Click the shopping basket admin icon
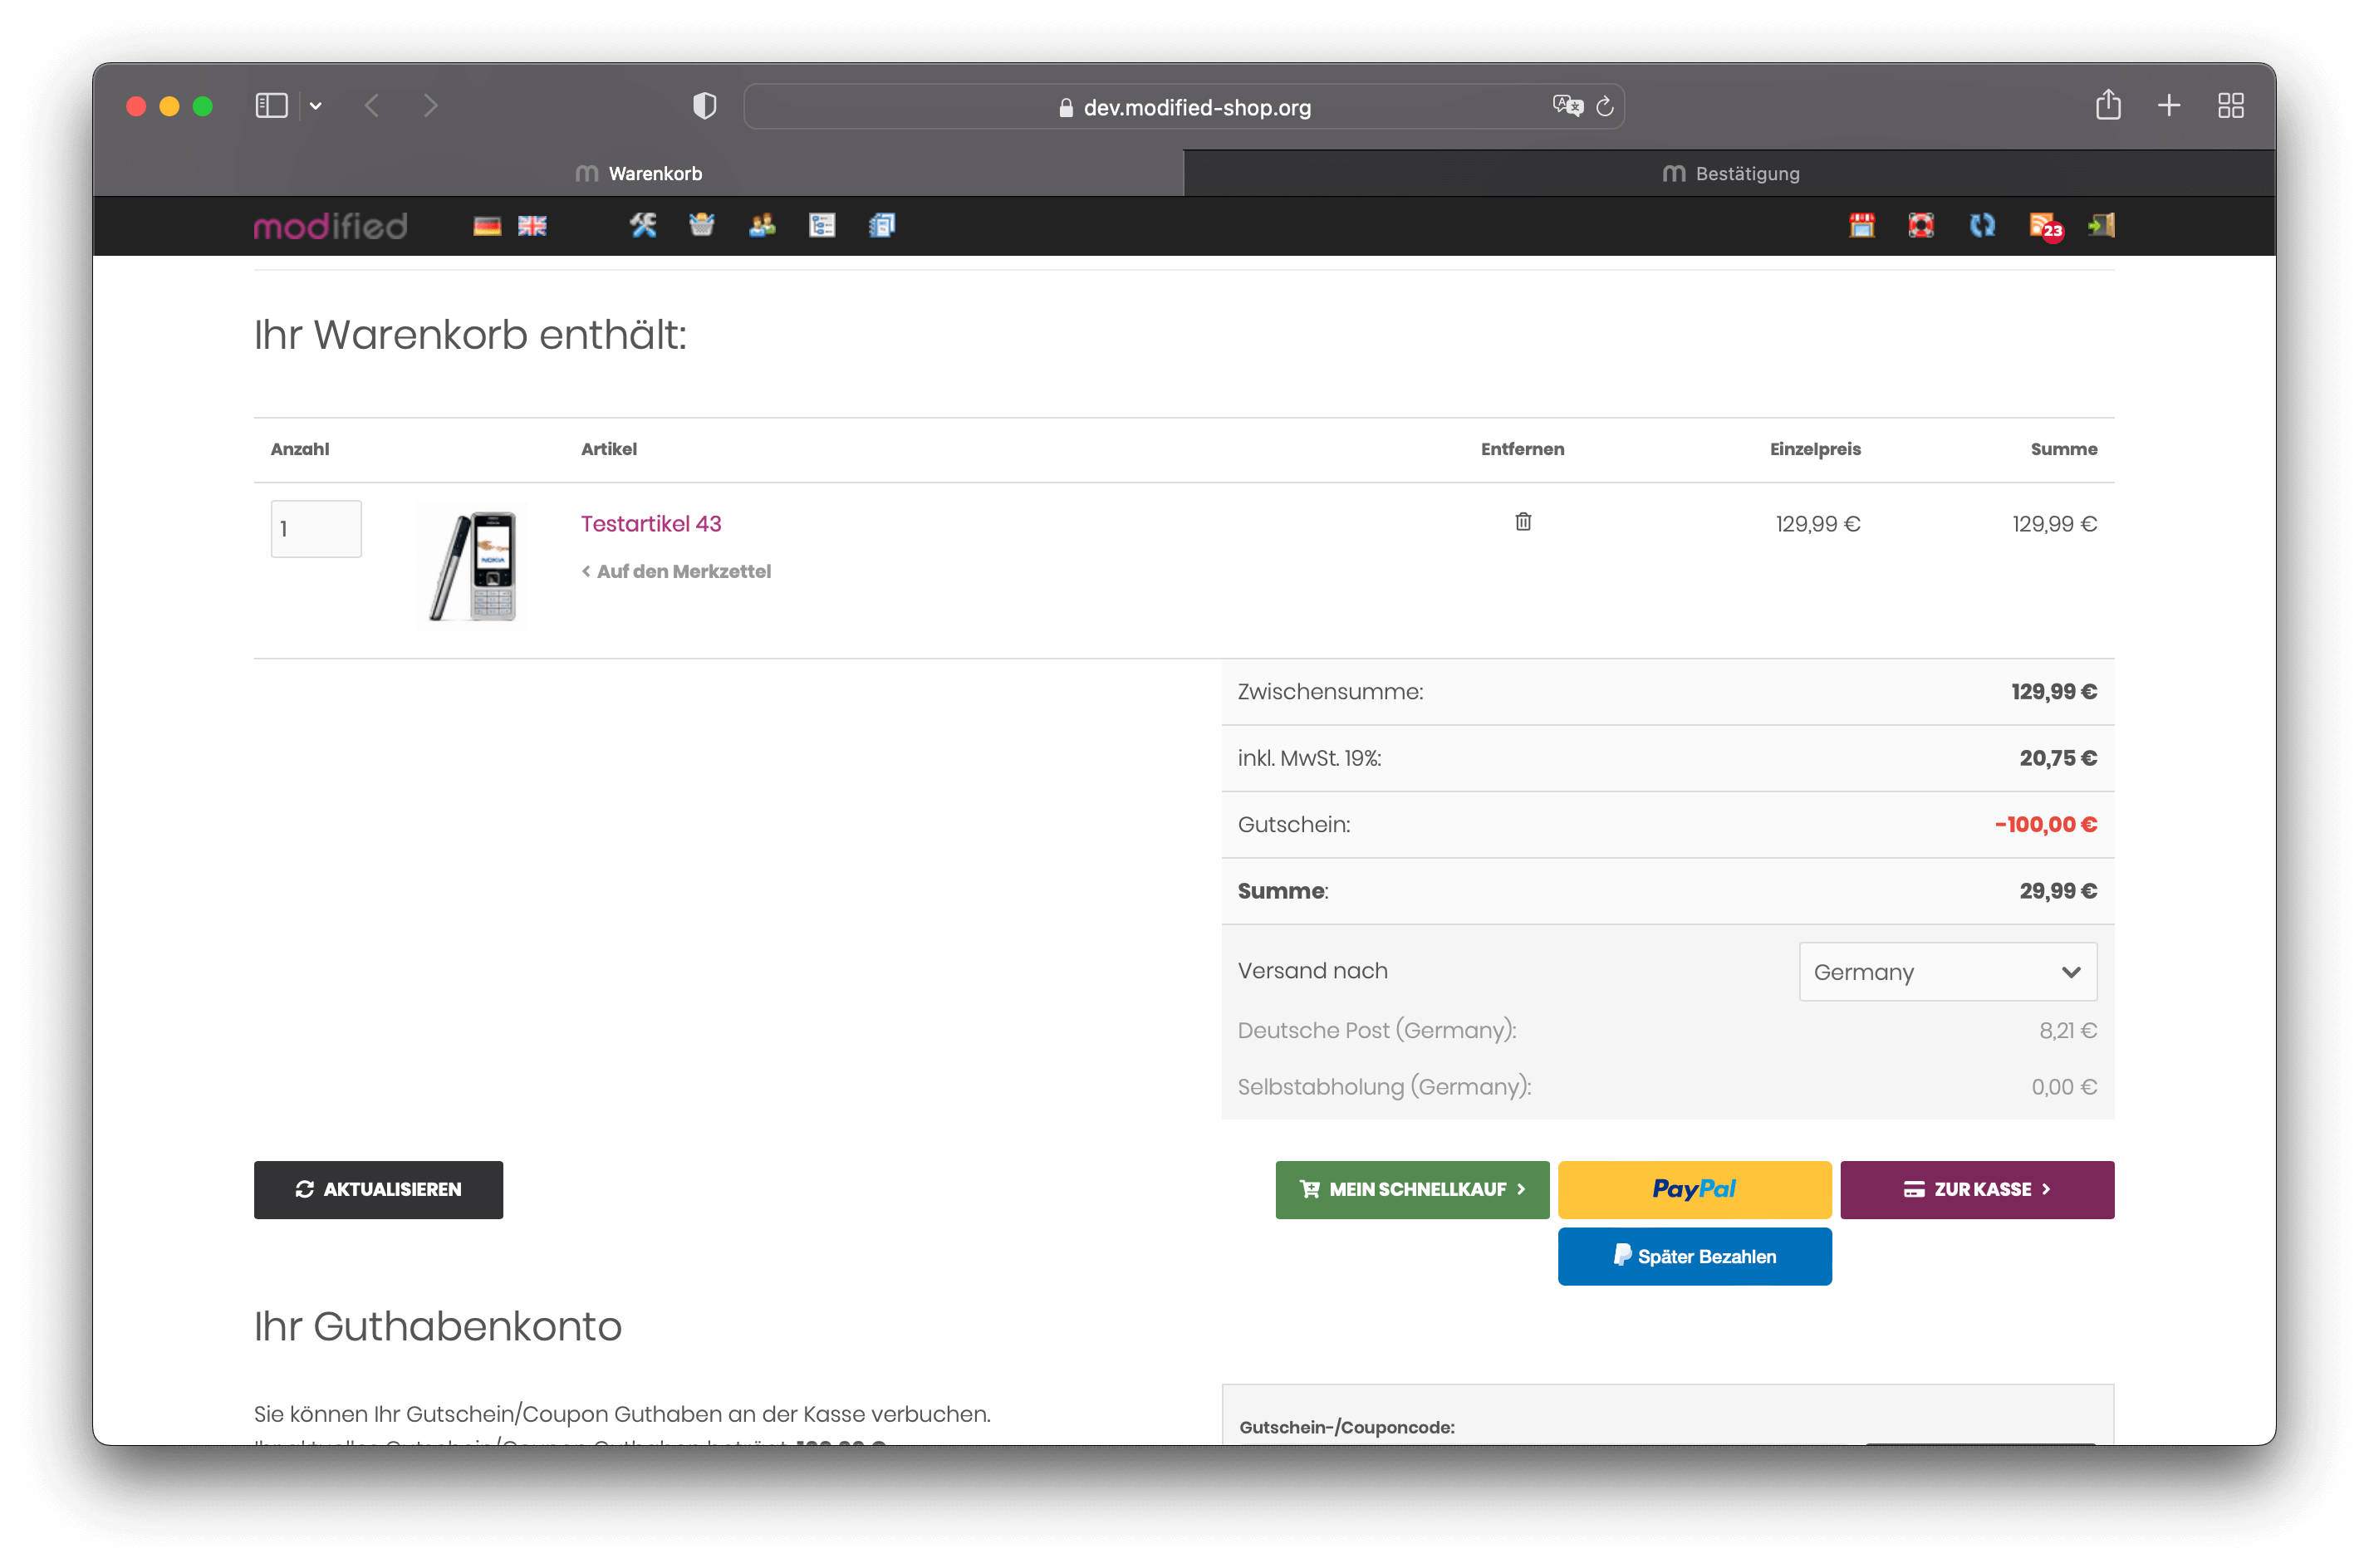Viewport: 2369px width, 1568px height. 702,226
